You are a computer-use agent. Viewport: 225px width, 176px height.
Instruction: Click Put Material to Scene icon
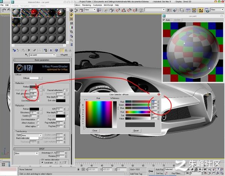click(18, 50)
